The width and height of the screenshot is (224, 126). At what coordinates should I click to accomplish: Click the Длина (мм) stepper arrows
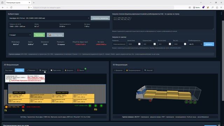[139, 44]
